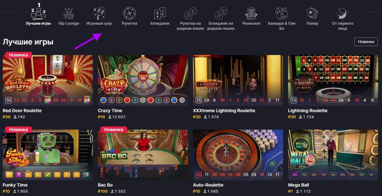Click the Новинки button
Image resolution: width=382 pixels, height=196 pixels.
click(x=366, y=42)
